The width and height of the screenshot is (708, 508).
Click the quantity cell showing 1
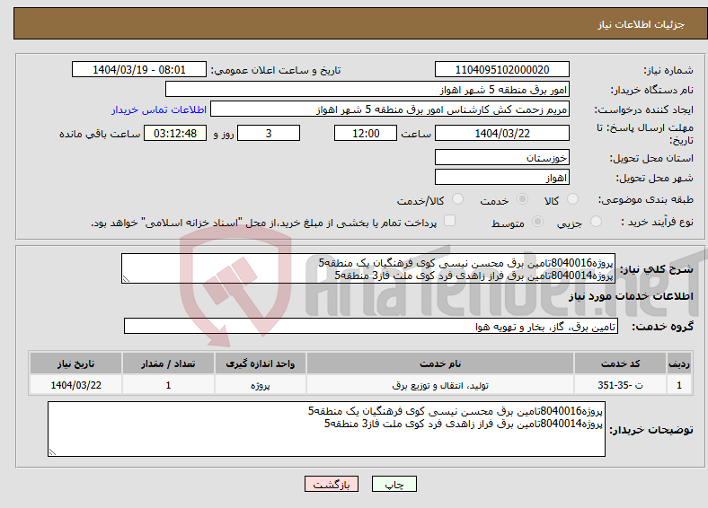coord(168,385)
